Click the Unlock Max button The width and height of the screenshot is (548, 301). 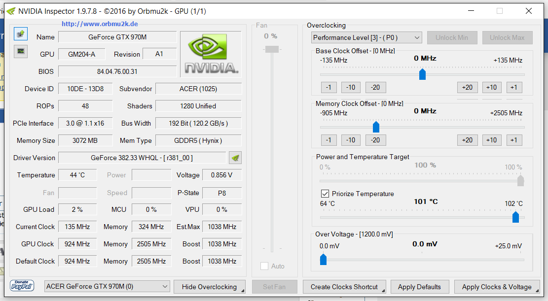point(507,38)
